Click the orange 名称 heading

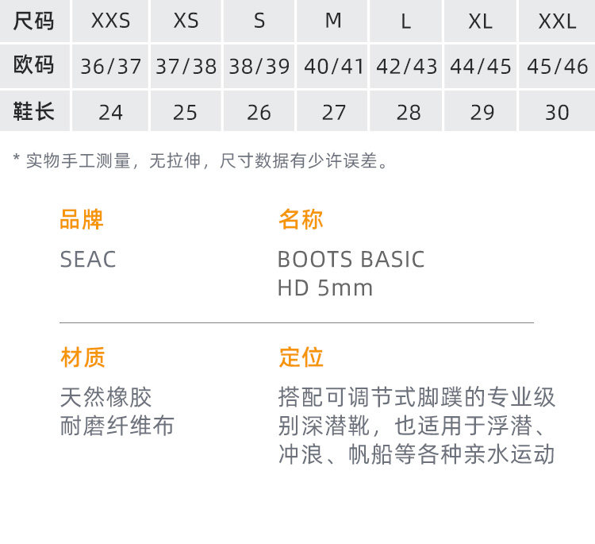click(x=301, y=219)
